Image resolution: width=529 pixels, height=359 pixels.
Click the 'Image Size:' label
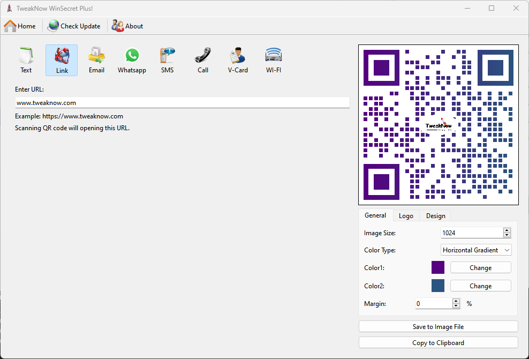(380, 233)
